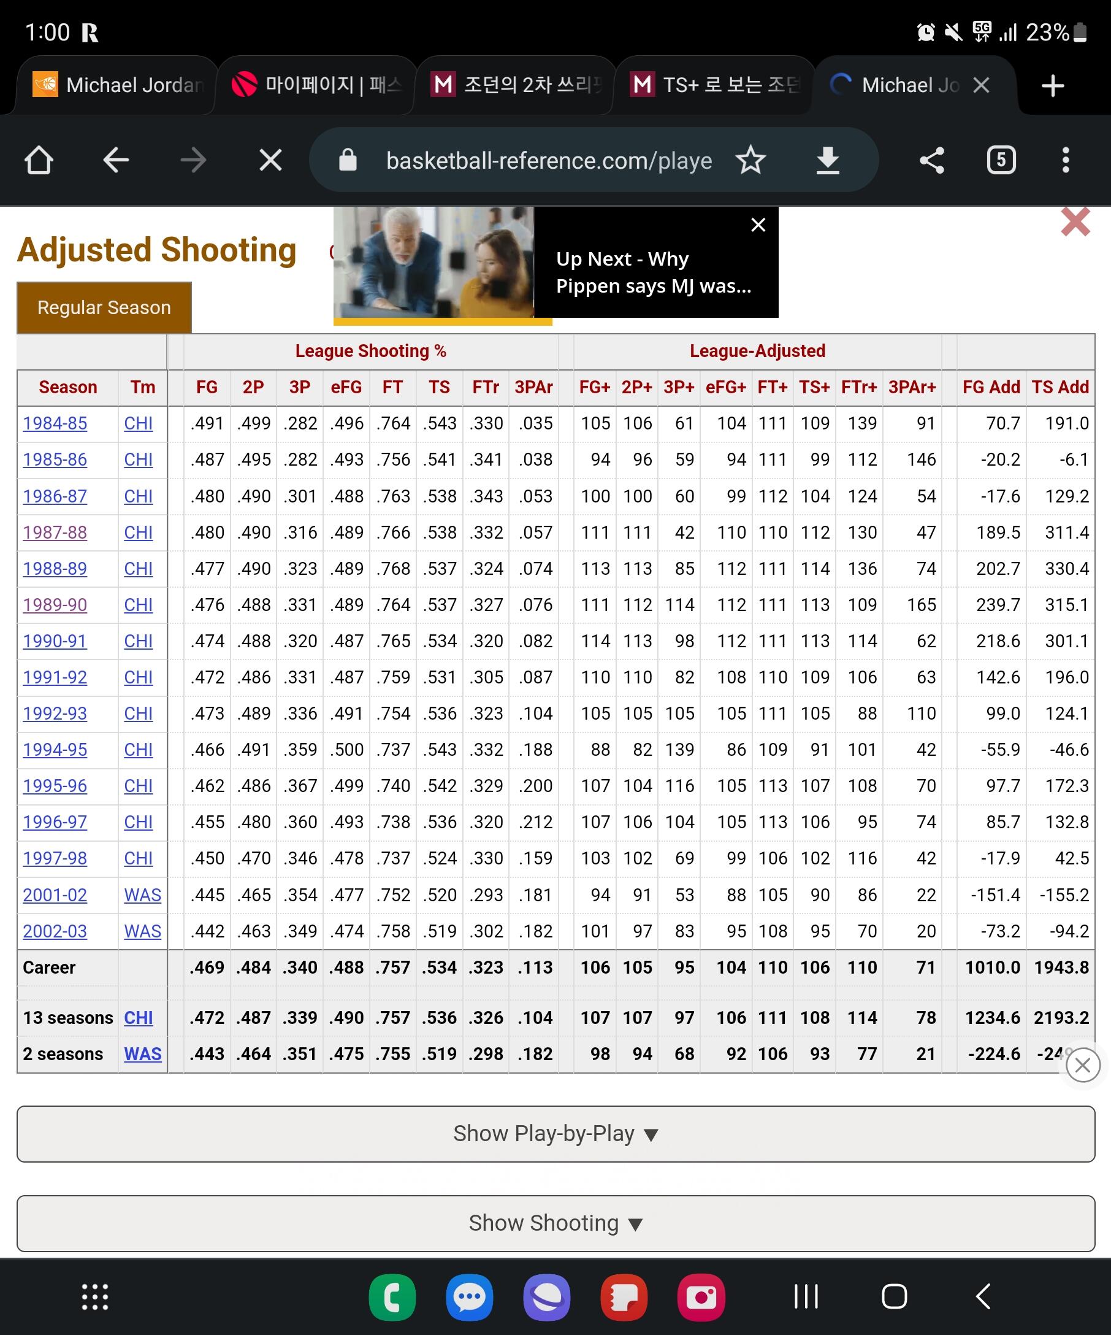
Task: Open CHI link in 13 seasons row
Action: click(139, 1018)
